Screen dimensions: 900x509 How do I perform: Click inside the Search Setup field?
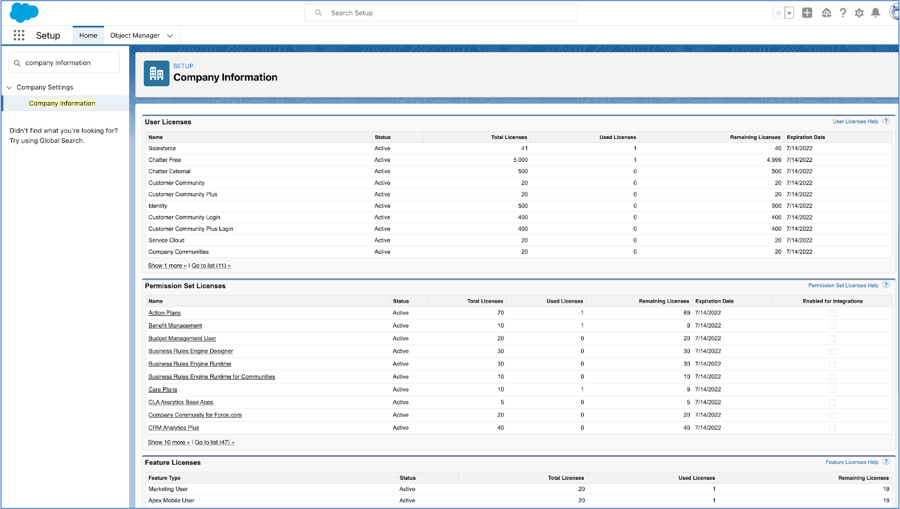tap(440, 12)
